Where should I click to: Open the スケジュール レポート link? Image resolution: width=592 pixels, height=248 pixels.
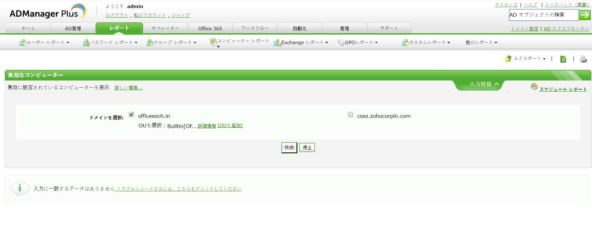click(x=563, y=89)
